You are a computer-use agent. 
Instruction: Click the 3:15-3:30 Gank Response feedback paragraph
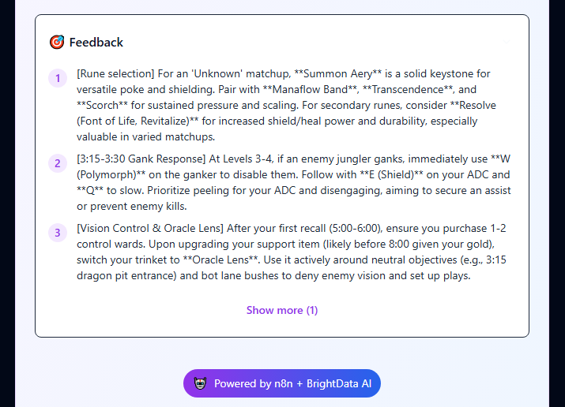(294, 182)
